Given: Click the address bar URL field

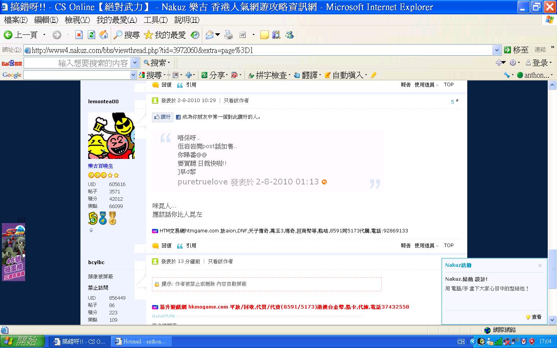Looking at the screenshot, I should 258,50.
